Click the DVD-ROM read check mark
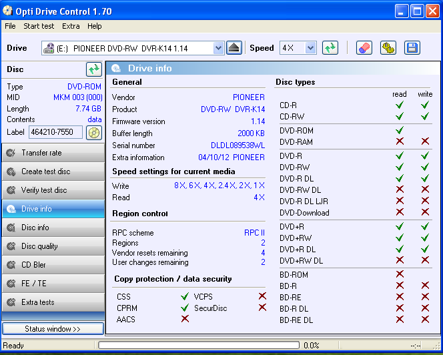The height and width of the screenshot is (355, 443). click(x=400, y=130)
